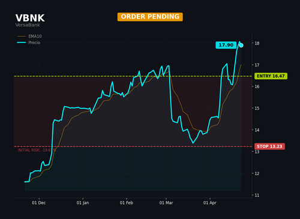The width and height of the screenshot is (300, 219).
Task: Click the EMA10 orange legend line swatch
Action: tap(22, 37)
